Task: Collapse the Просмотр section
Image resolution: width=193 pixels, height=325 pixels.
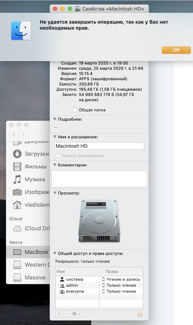Action: coord(55,193)
